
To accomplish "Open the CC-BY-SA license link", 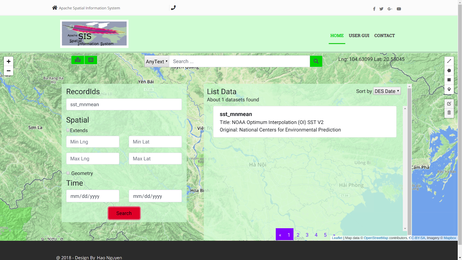I will tap(417, 238).
